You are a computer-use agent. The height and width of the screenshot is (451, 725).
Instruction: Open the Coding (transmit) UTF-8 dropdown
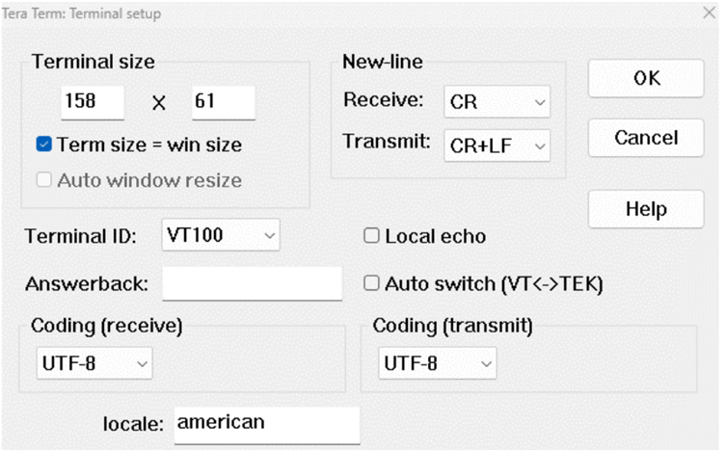point(438,363)
